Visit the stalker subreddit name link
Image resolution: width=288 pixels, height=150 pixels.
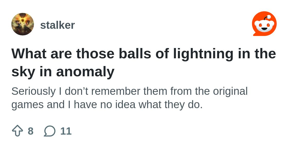[58, 25]
